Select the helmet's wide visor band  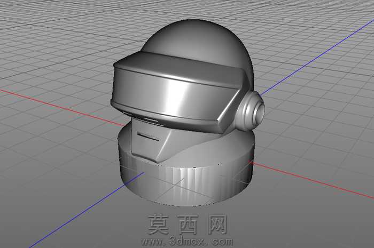176,93
